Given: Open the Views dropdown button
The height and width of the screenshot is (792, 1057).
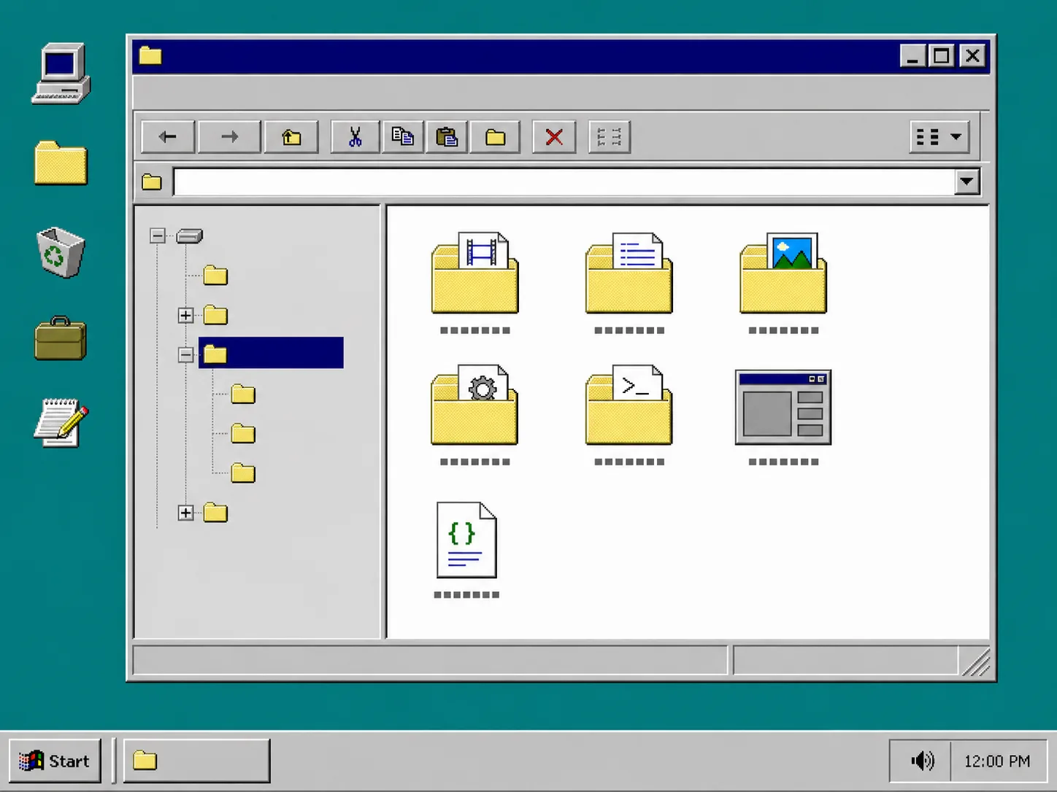Looking at the screenshot, I should [939, 137].
